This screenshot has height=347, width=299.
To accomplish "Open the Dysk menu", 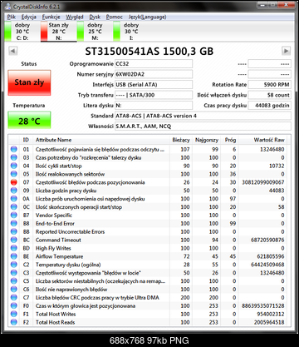I will point(95,17).
